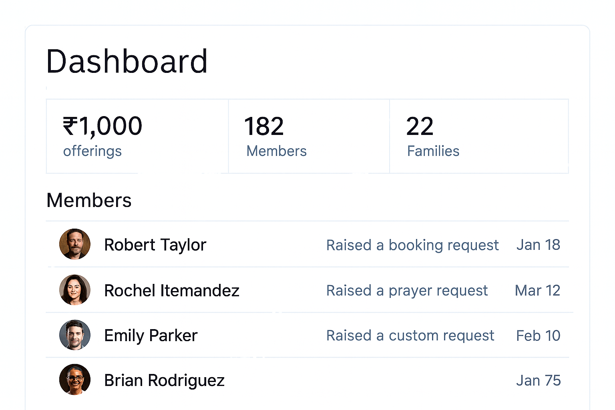Click Emily Parker's avatar photo
Screen dimensions: 615x410
[75, 335]
